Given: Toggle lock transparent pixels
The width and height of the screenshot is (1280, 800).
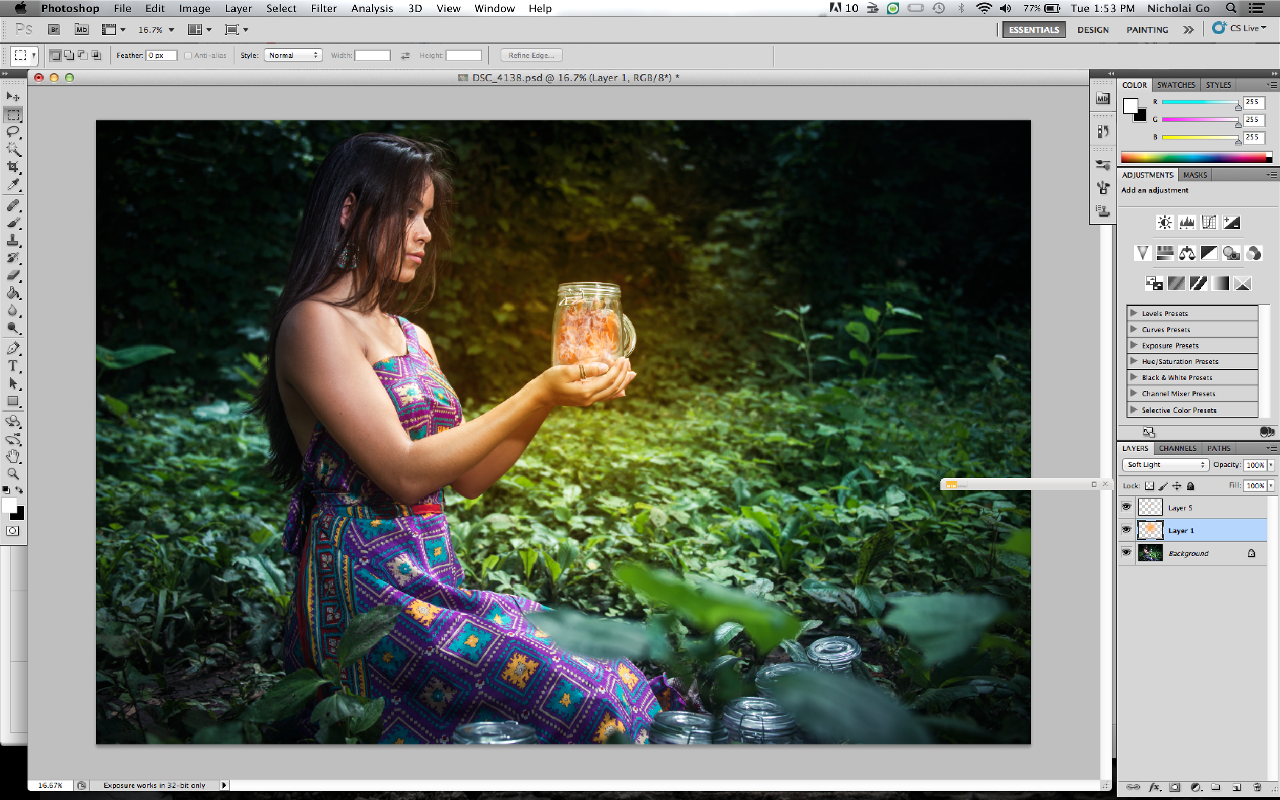Looking at the screenshot, I should (x=1149, y=486).
